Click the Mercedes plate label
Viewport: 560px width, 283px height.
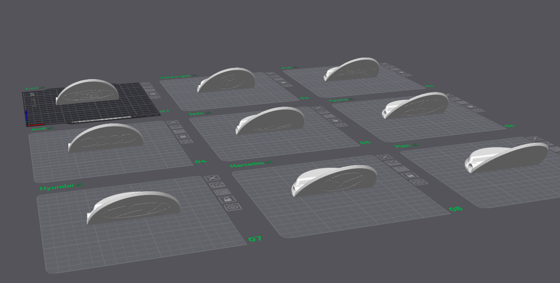pyautogui.click(x=247, y=164)
